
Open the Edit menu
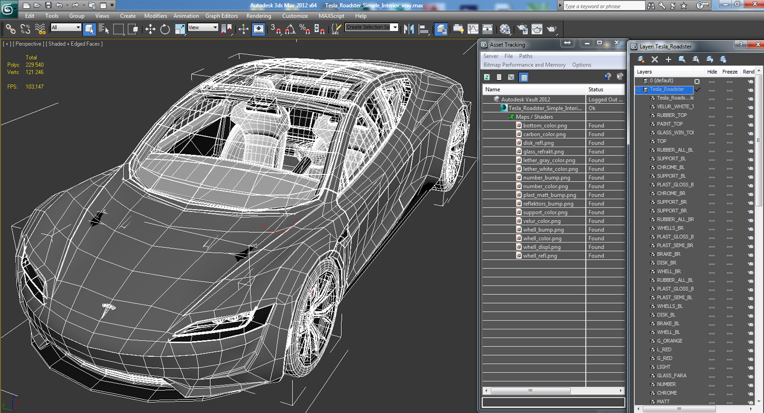pos(29,16)
